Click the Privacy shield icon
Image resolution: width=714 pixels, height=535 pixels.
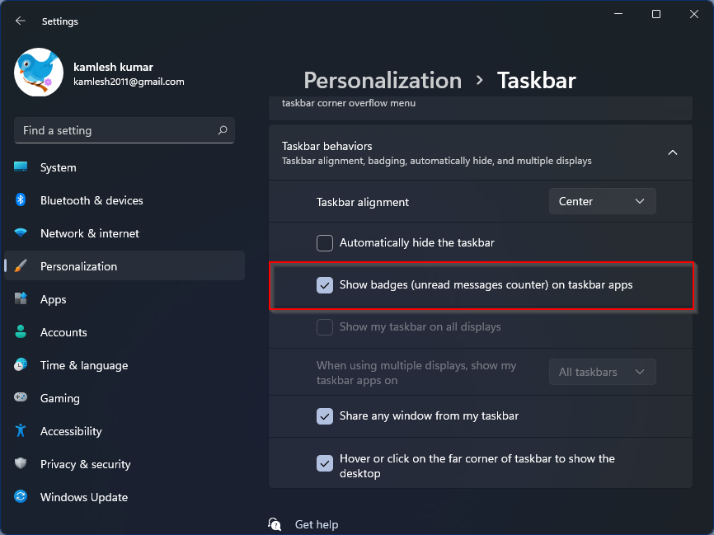tap(21, 463)
